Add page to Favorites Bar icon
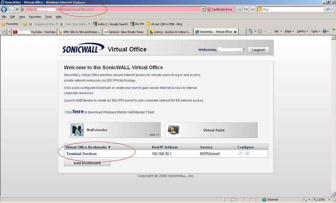 click(25, 24)
